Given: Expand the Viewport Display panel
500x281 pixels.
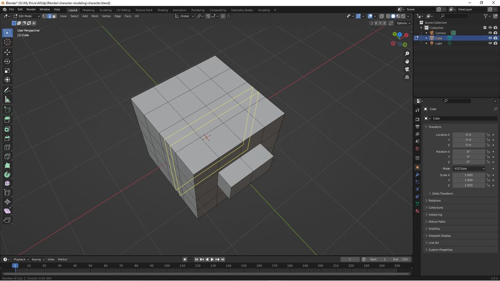Looking at the screenshot, I should [x=460, y=236].
